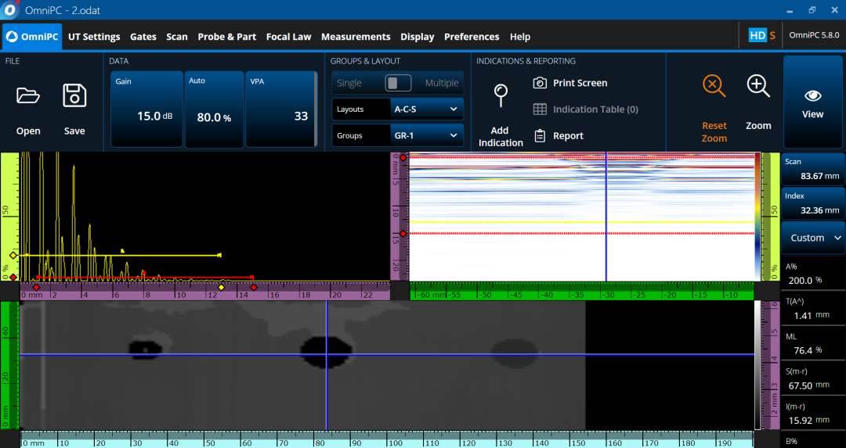Toggle the Single/Multiple group switch

398,83
